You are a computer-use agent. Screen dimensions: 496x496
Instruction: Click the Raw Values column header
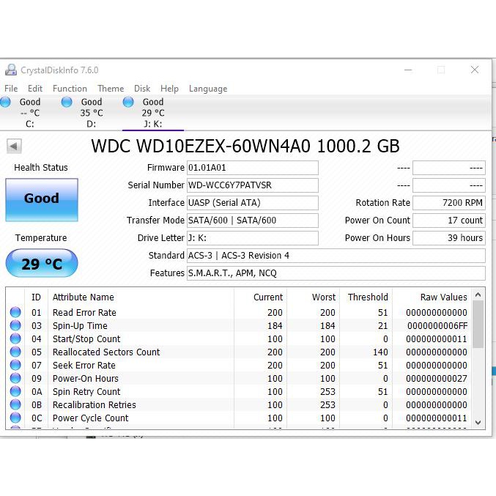(x=432, y=297)
